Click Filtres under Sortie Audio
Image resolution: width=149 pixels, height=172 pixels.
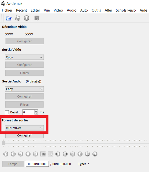click(24, 105)
